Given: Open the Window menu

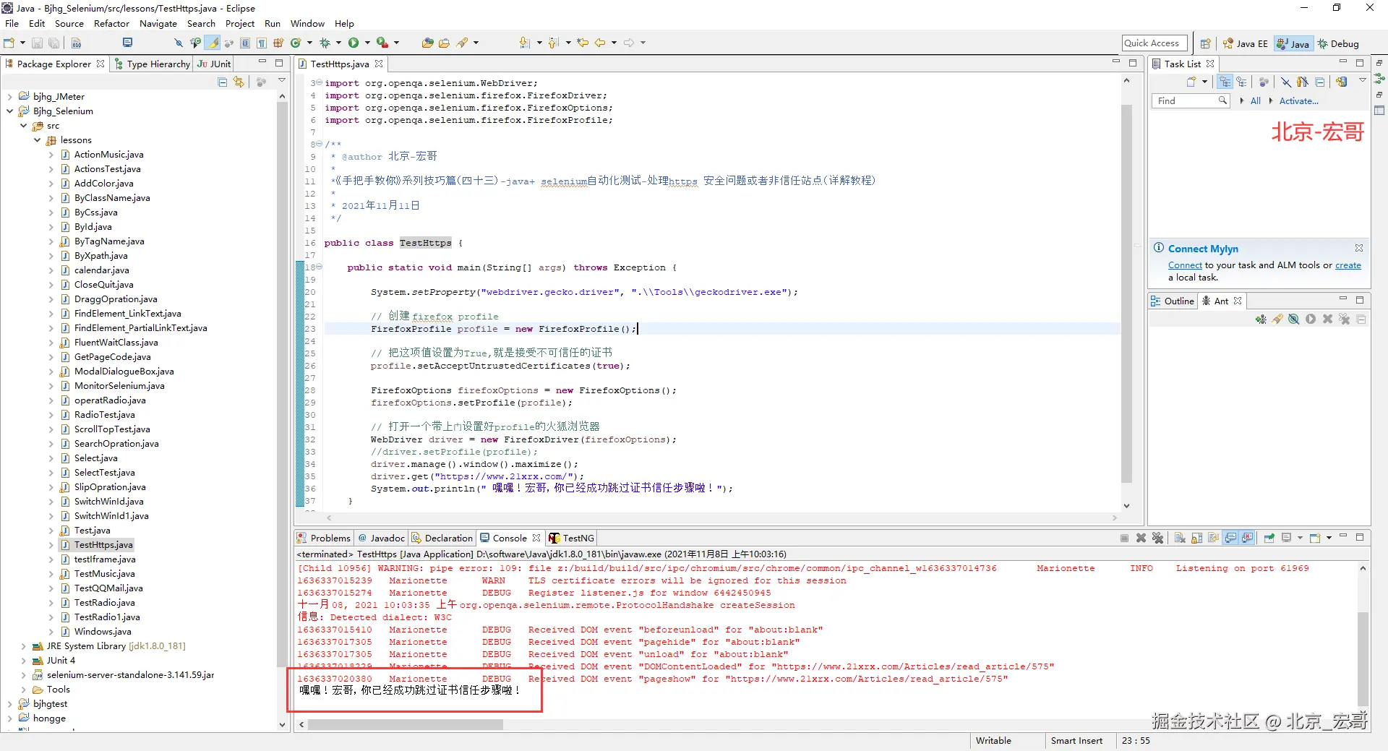Looking at the screenshot, I should [x=307, y=23].
